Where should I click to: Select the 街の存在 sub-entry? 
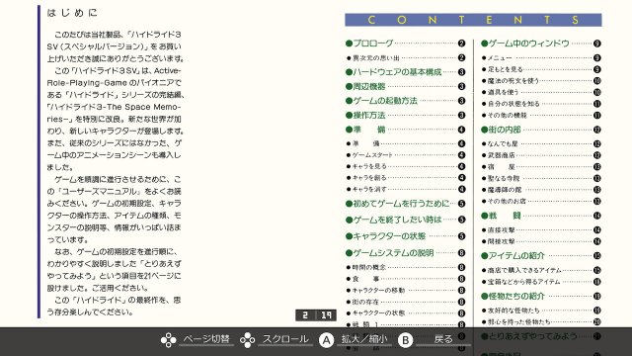pyautogui.click(x=406, y=302)
